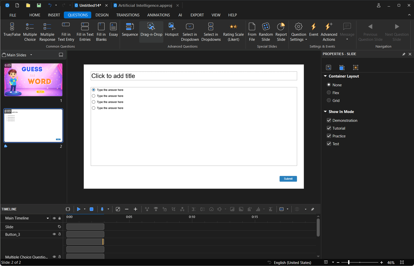Switch to the Artificial Intelligence.approj tab
Screen dimensions: 414x266
[145, 5]
